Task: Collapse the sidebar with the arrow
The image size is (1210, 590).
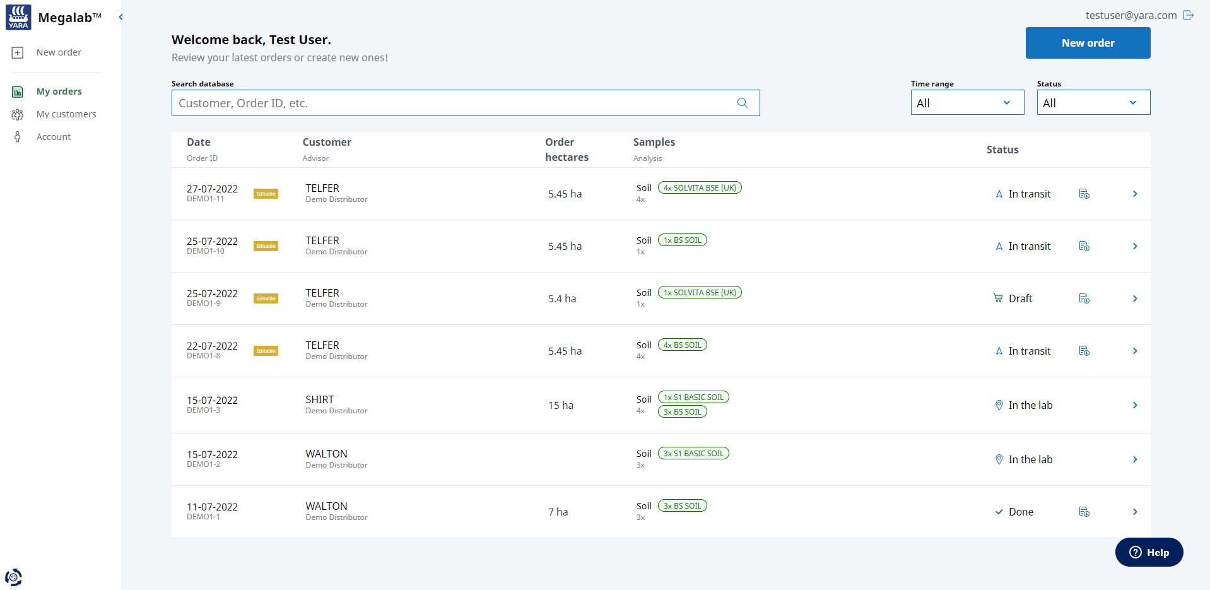Action: click(120, 17)
